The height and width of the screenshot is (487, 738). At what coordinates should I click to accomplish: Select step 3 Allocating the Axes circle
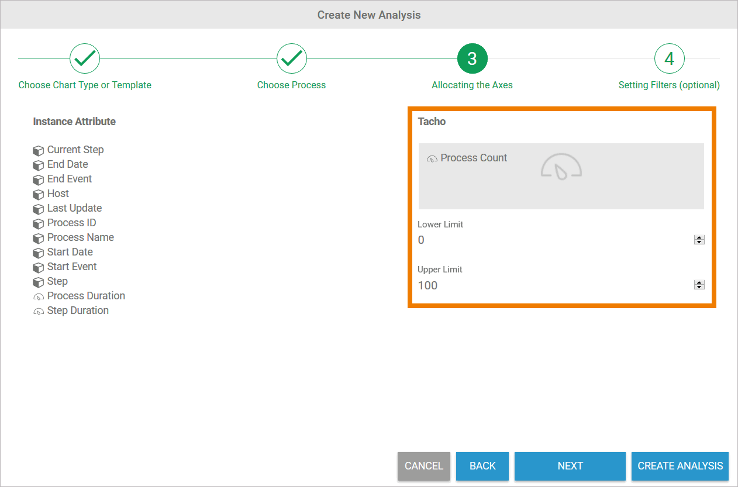click(472, 58)
